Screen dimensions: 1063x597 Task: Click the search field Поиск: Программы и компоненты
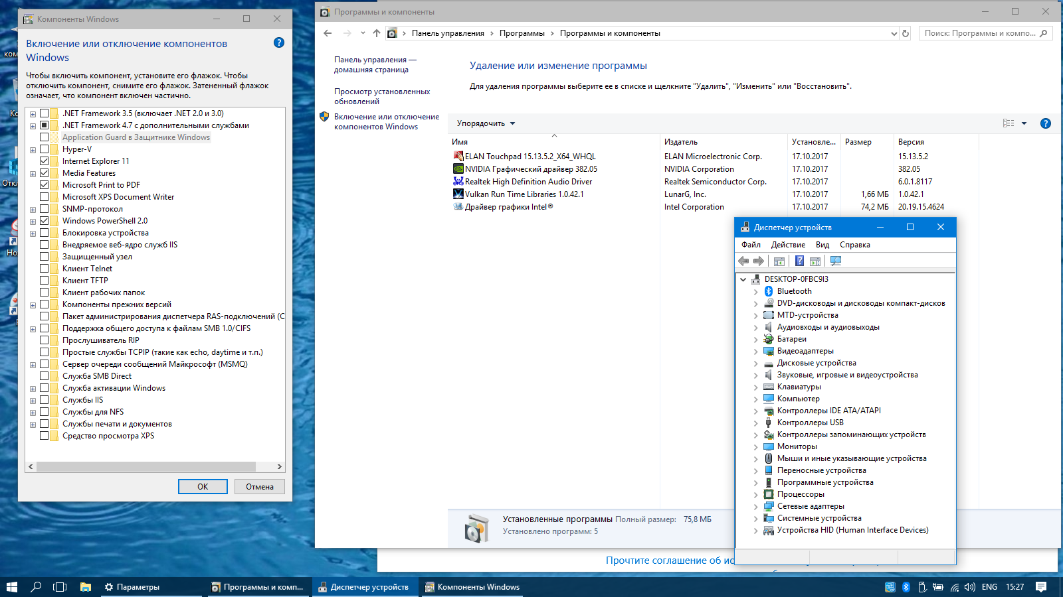pos(986,33)
